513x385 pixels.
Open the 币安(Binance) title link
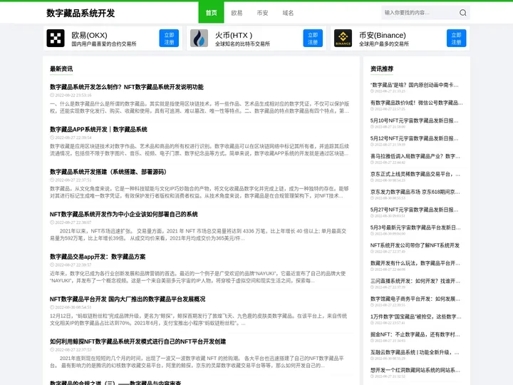click(x=383, y=35)
